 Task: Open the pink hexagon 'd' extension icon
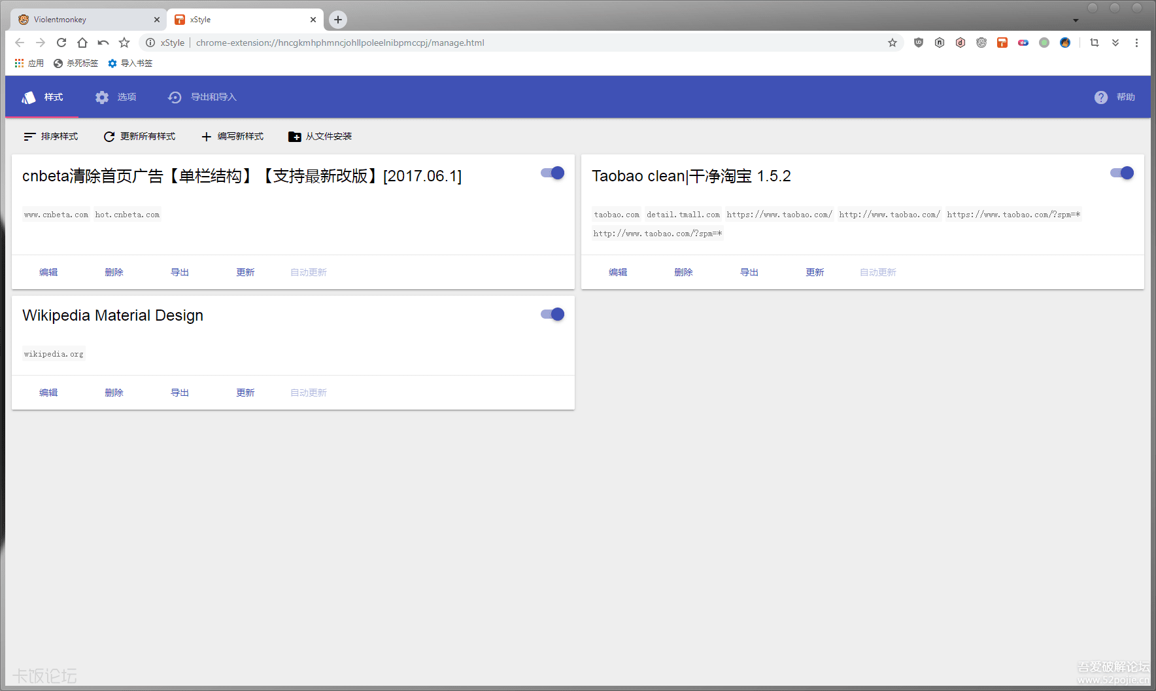point(960,43)
